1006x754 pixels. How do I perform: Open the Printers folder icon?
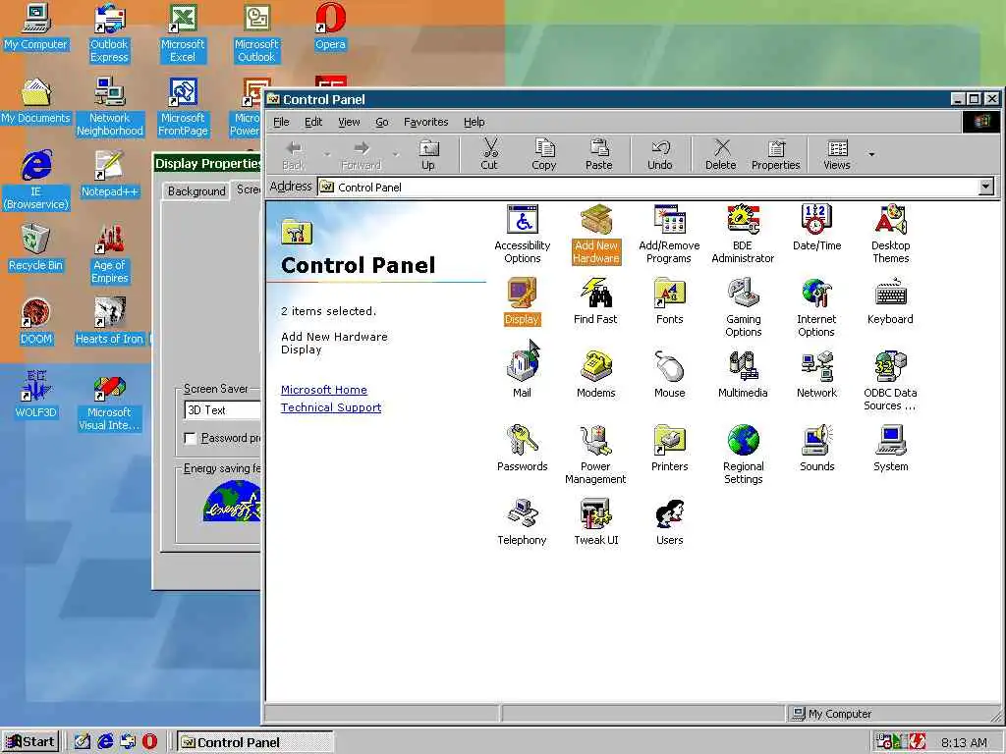click(669, 449)
